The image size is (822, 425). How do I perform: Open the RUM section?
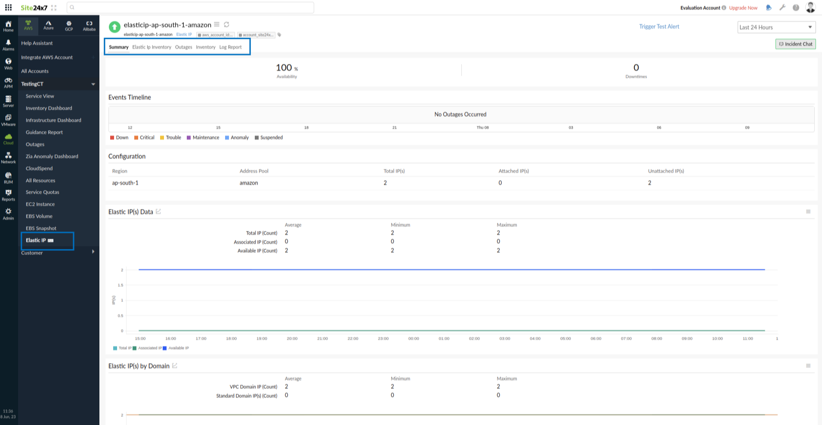pyautogui.click(x=8, y=178)
